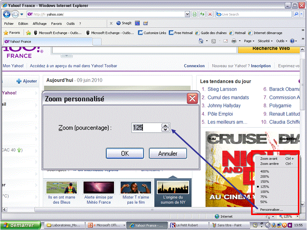
Task: Toggle the Compatibility View icon
Action: point(195,14)
